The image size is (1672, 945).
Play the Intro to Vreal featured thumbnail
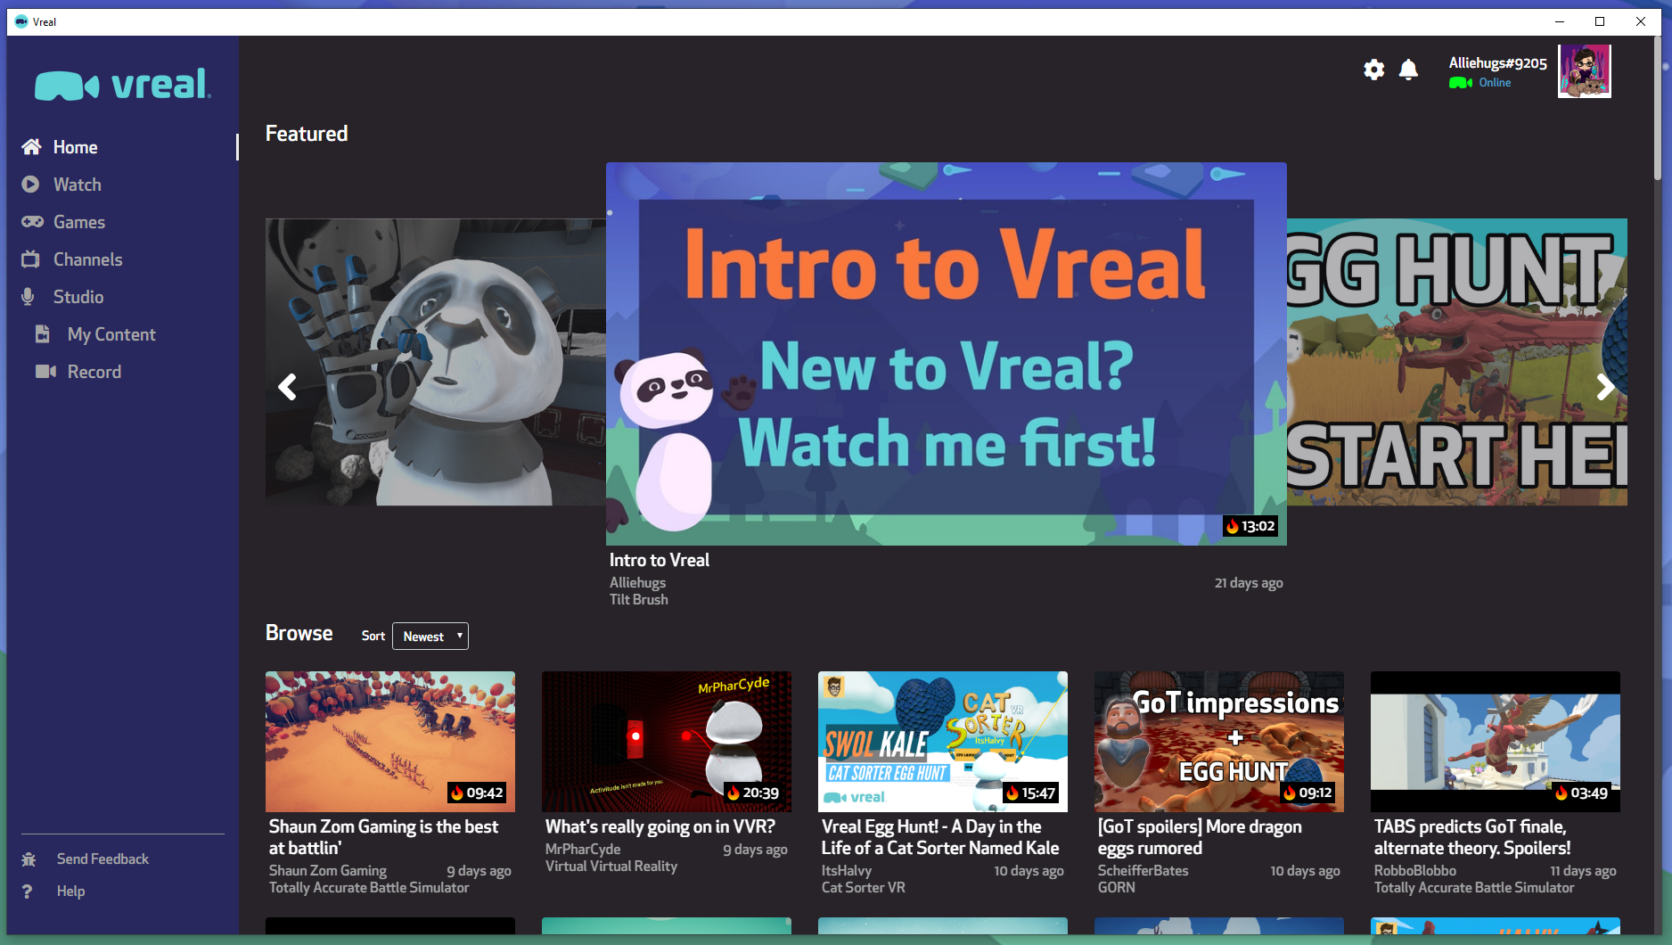(x=947, y=353)
